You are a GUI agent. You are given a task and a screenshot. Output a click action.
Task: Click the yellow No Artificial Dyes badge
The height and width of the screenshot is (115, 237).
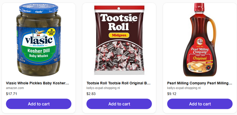51,32
